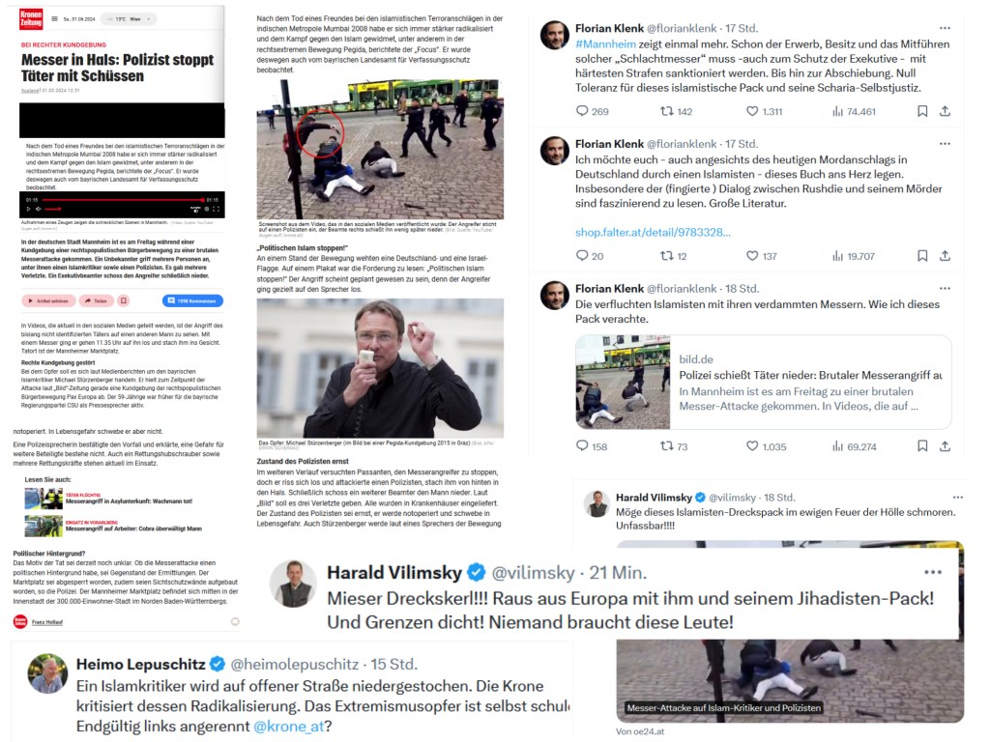Open the replies on the tweet with 269 comments
Image resolution: width=990 pixels, height=742 pixels.
pyautogui.click(x=593, y=112)
